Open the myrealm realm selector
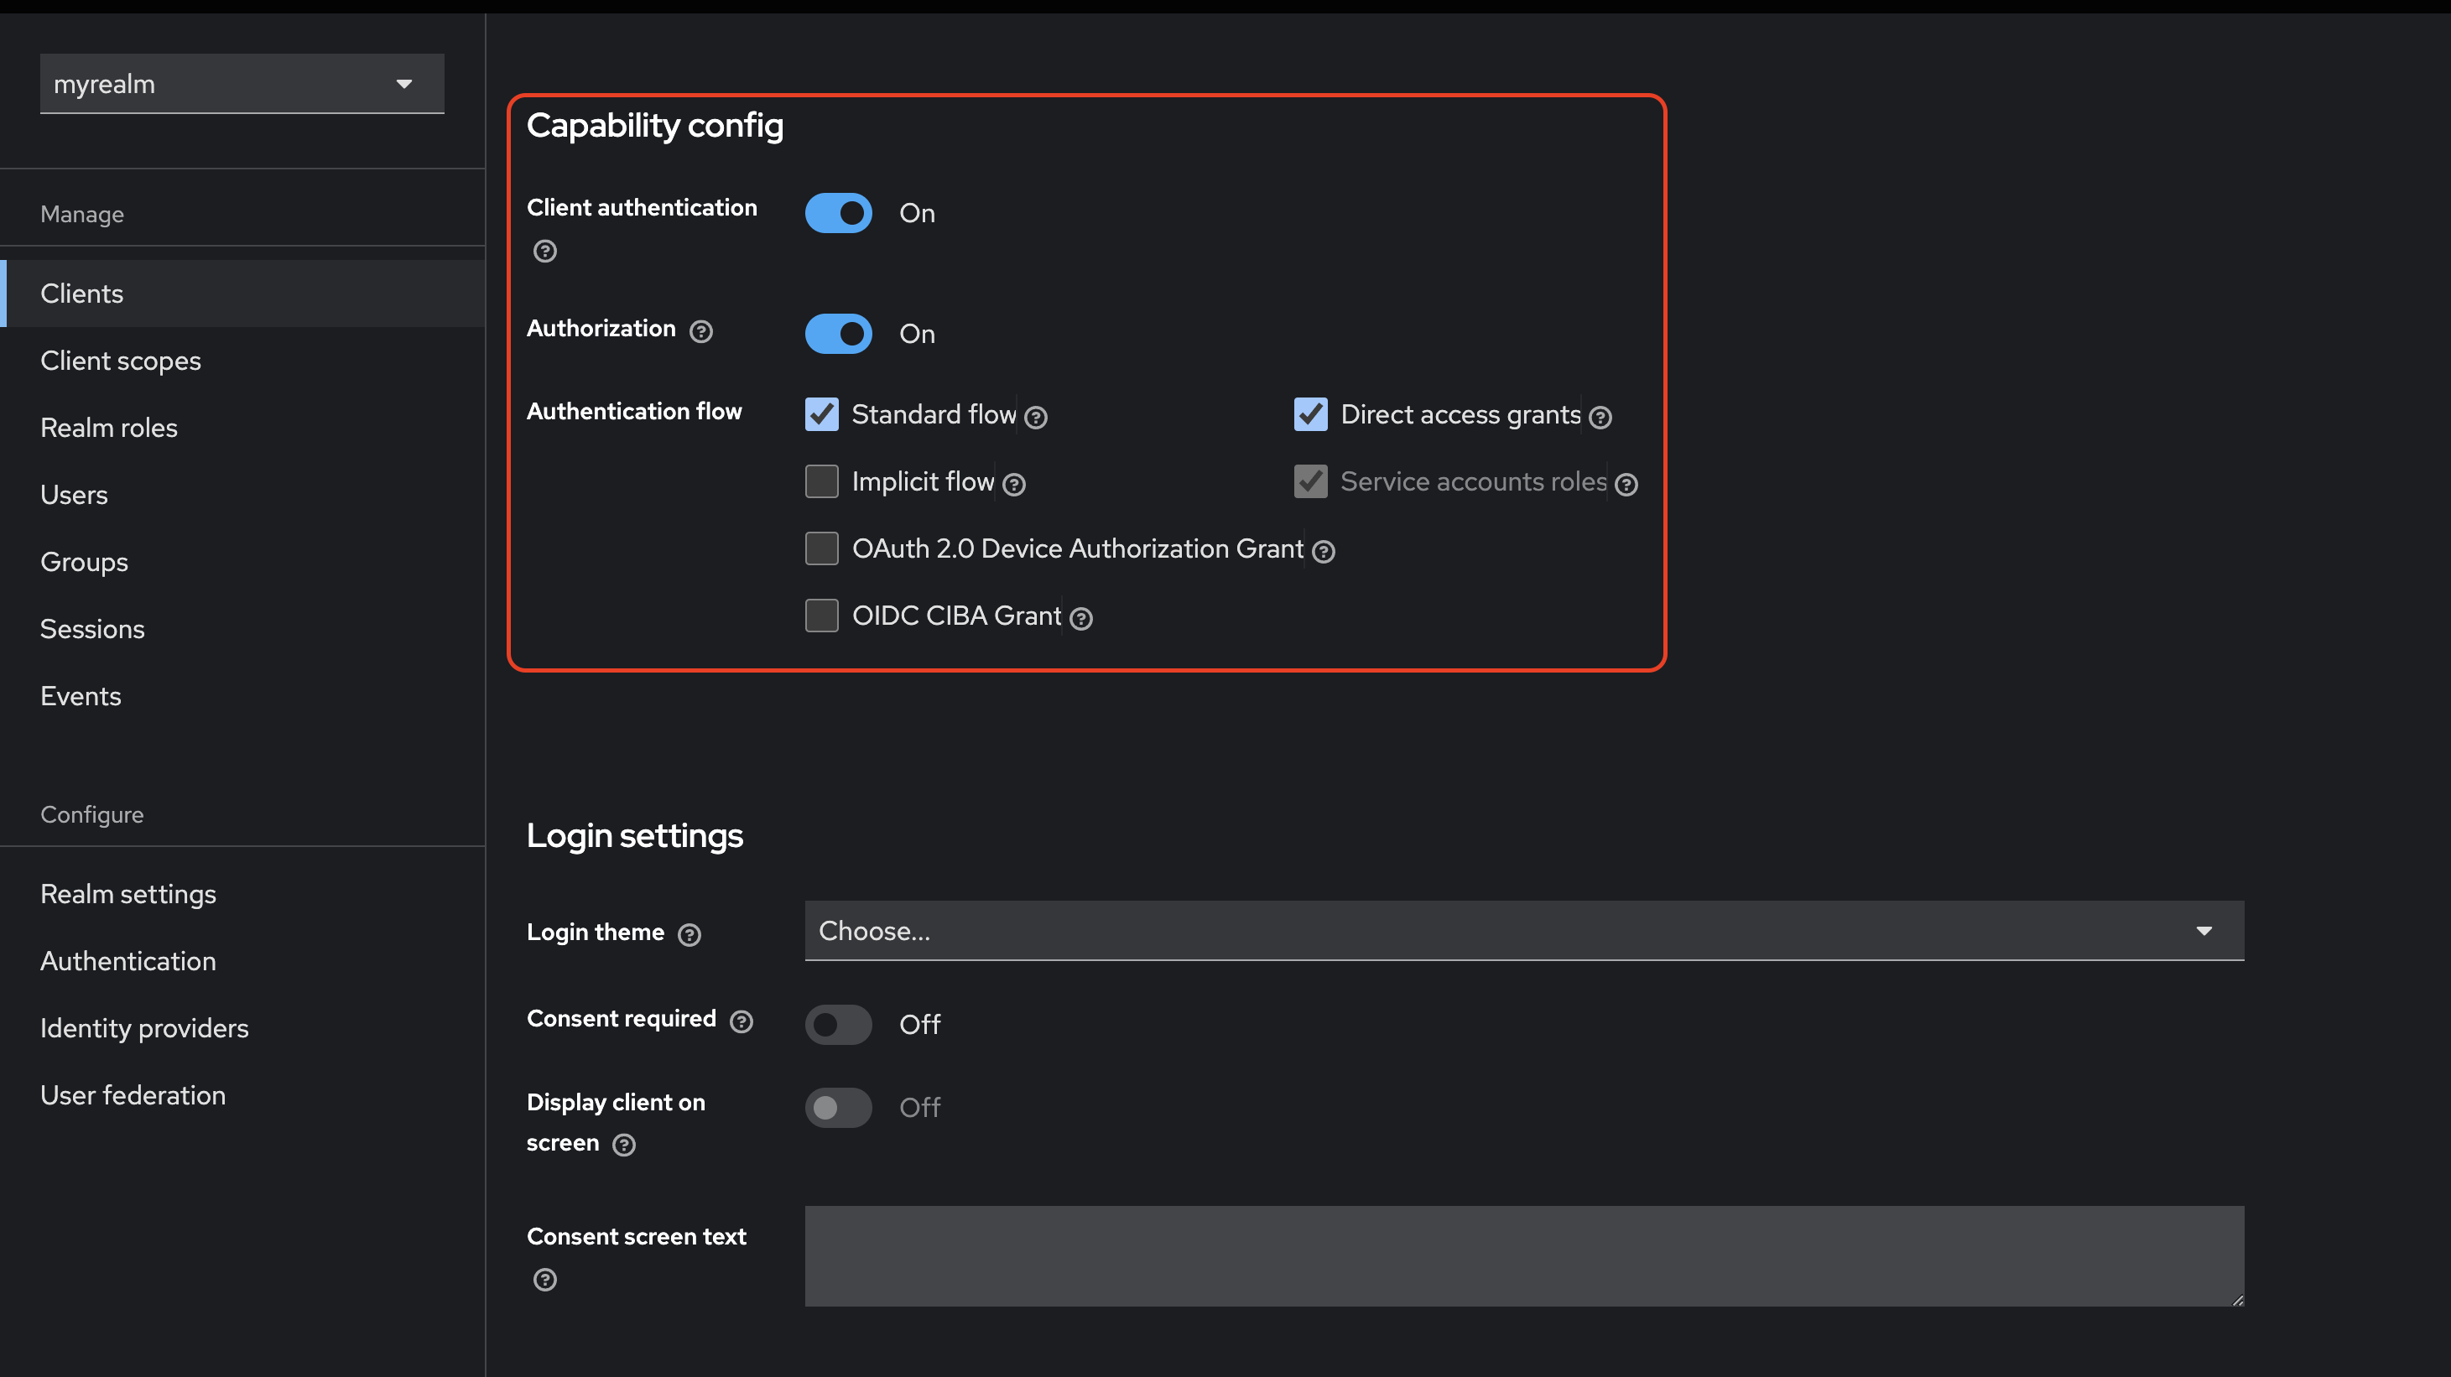 click(242, 84)
